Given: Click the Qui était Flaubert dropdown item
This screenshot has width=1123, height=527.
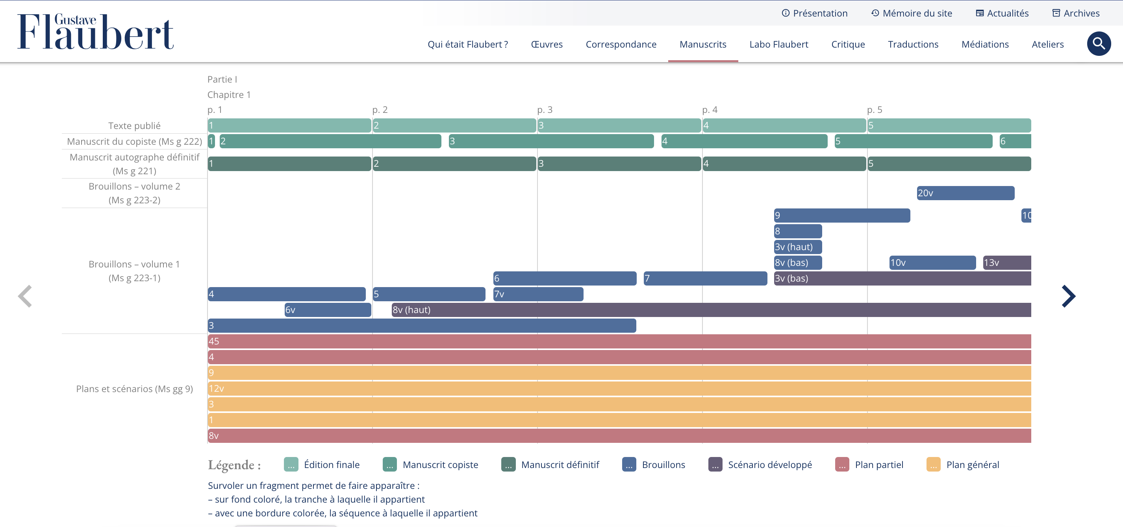Looking at the screenshot, I should point(466,44).
